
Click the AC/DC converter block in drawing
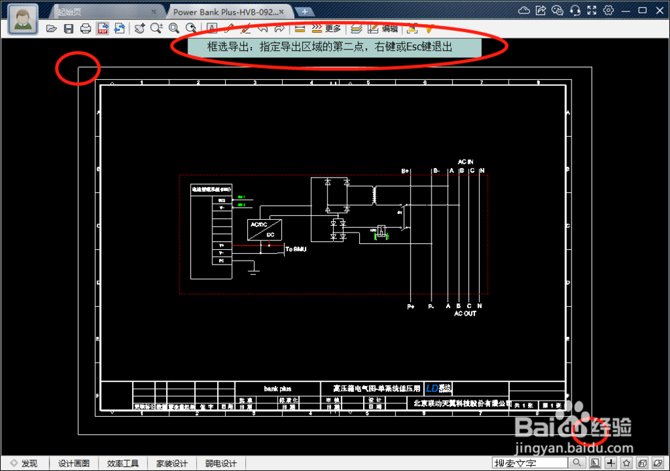[265, 230]
